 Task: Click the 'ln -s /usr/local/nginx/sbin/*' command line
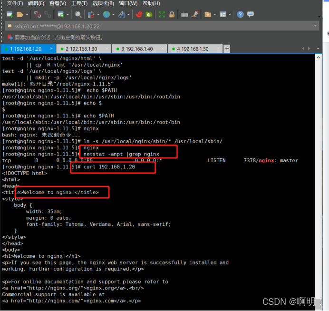112,141
